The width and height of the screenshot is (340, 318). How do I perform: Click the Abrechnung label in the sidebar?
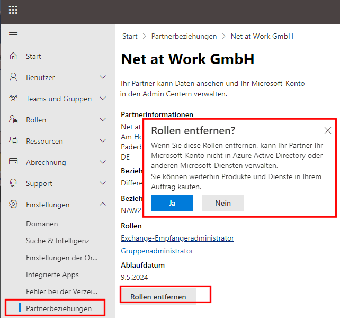tap(46, 162)
